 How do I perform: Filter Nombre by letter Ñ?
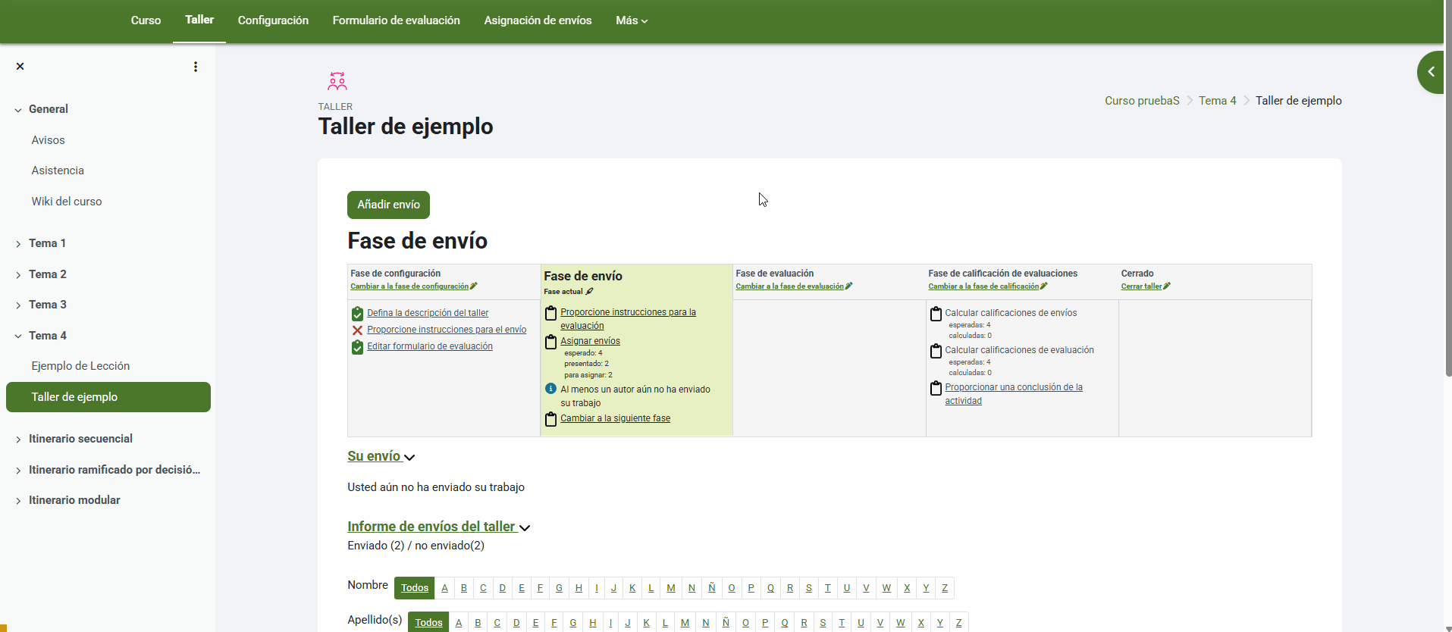(711, 588)
